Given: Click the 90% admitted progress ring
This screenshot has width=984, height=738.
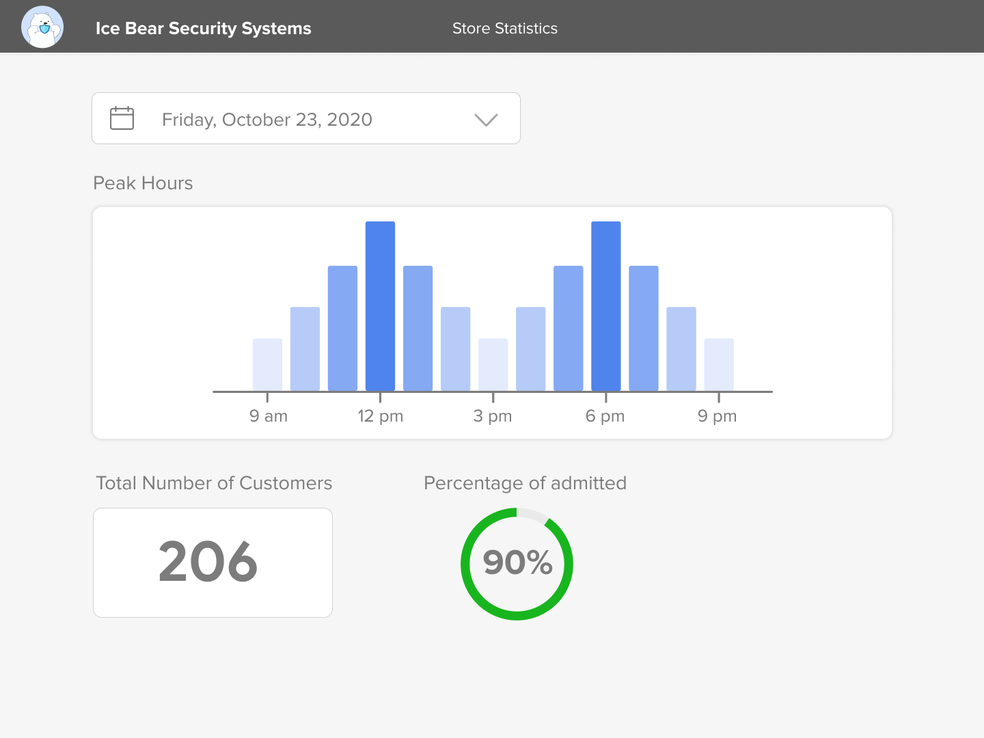Looking at the screenshot, I should (517, 564).
